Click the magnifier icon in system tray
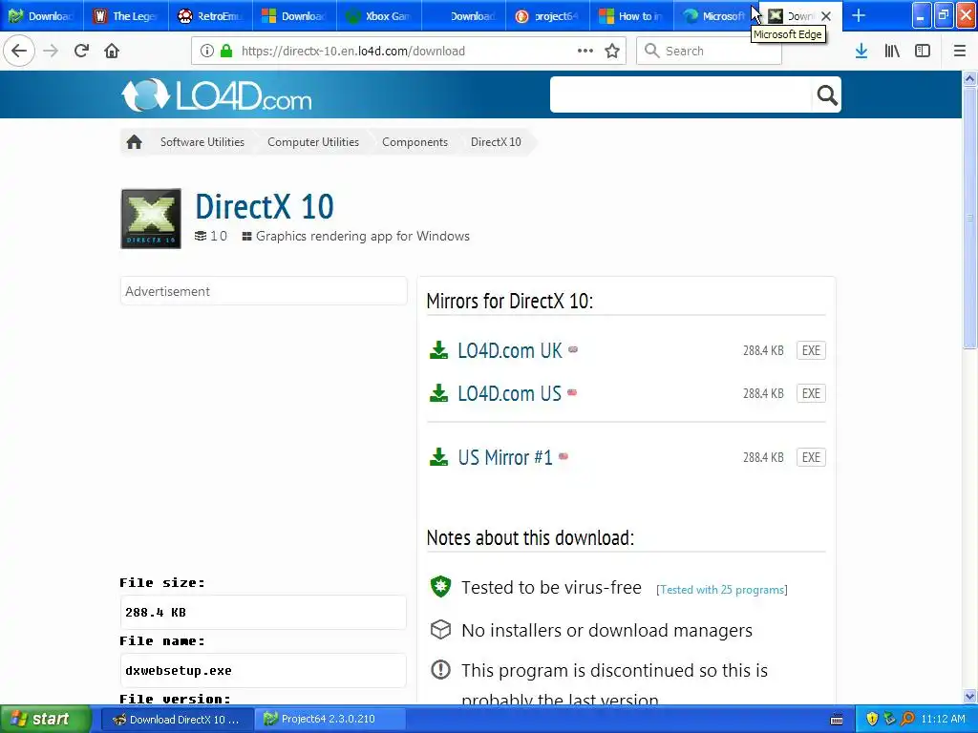The height and width of the screenshot is (733, 978). coord(907,719)
